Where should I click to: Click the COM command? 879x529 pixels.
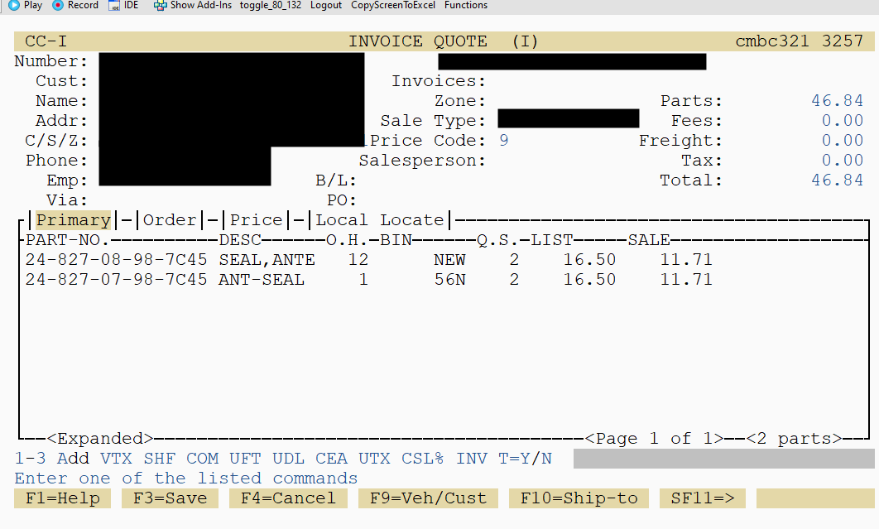[x=203, y=459]
